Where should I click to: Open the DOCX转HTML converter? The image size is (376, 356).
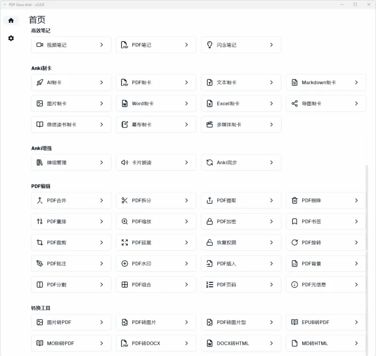click(241, 343)
